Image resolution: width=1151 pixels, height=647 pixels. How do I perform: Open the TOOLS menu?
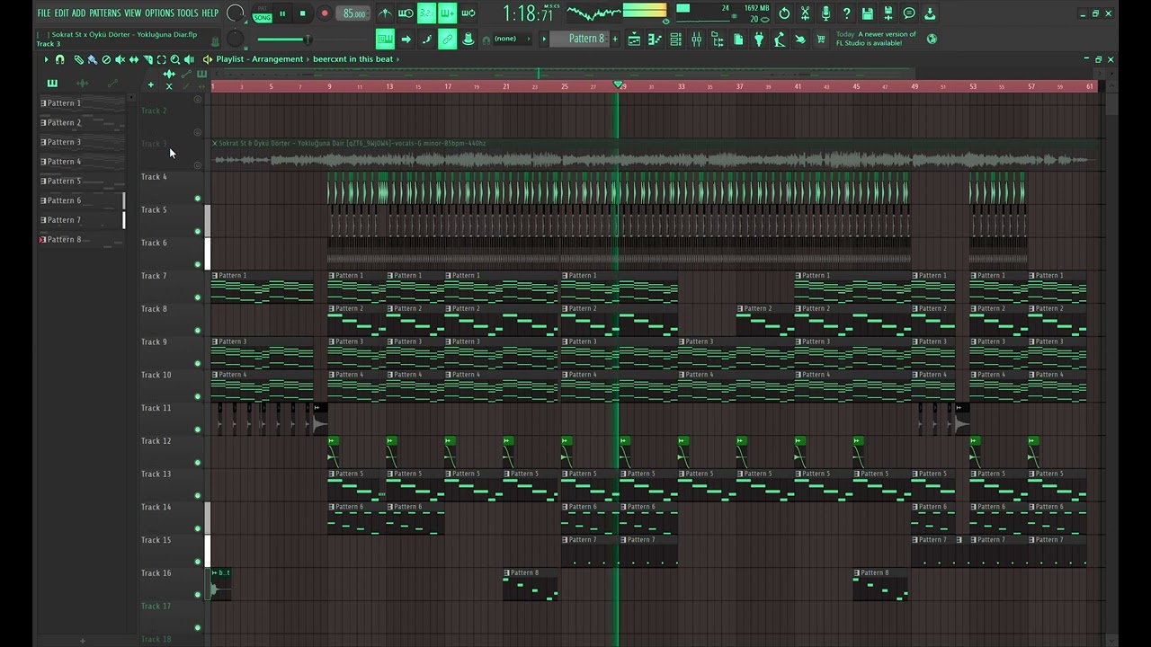click(x=187, y=13)
